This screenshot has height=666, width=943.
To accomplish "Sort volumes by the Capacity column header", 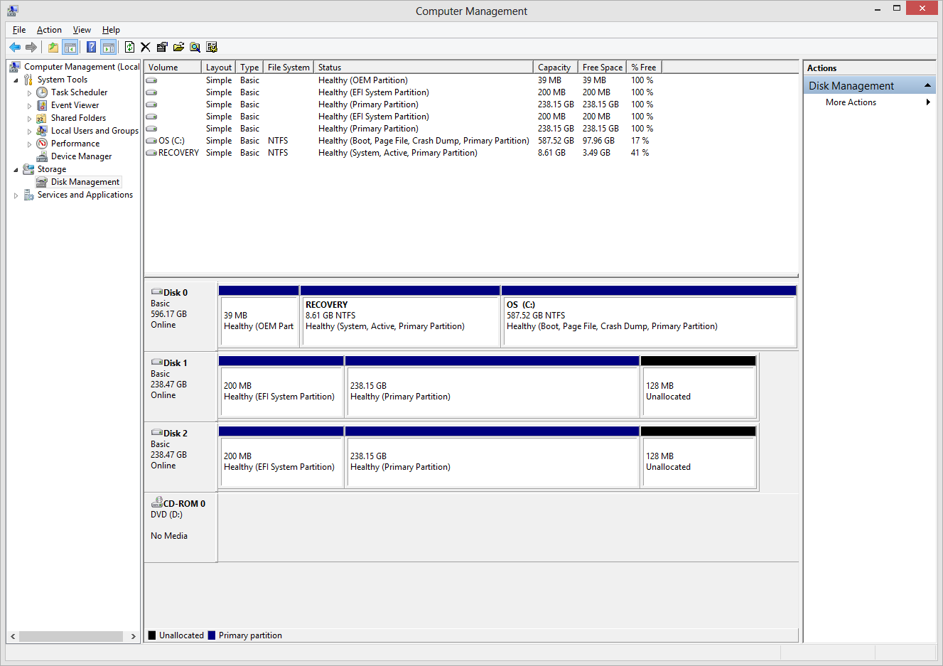I will point(554,68).
